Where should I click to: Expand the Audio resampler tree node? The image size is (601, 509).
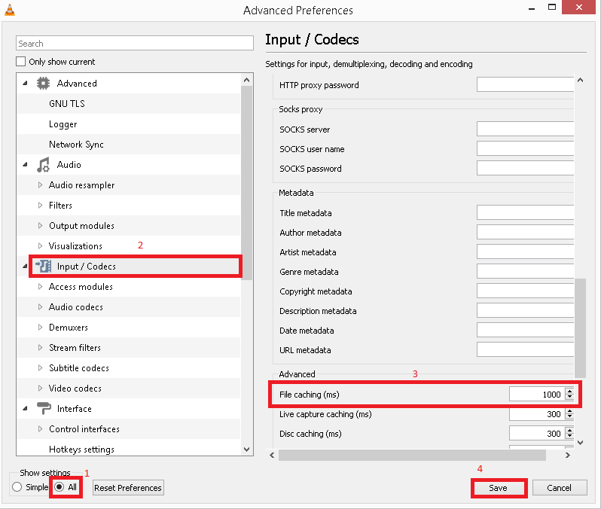pos(41,185)
